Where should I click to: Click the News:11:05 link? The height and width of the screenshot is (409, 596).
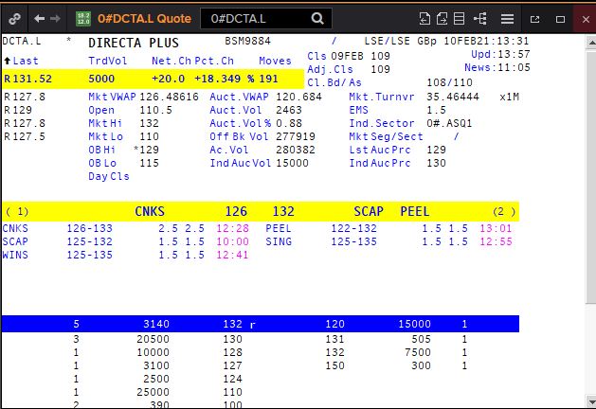(x=497, y=67)
